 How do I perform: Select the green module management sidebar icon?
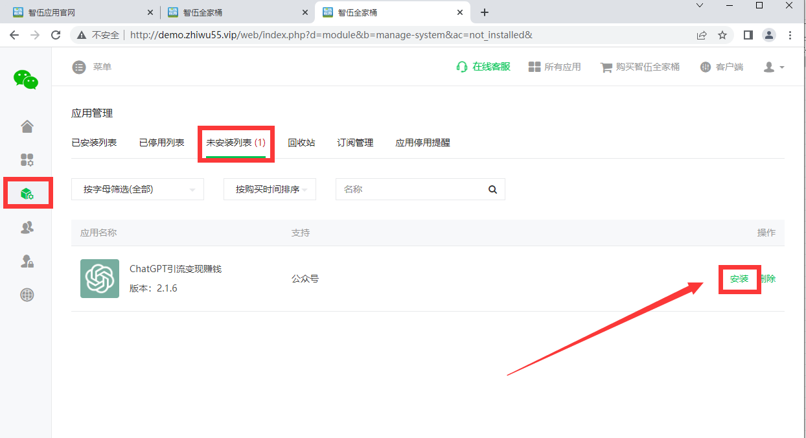coord(27,194)
